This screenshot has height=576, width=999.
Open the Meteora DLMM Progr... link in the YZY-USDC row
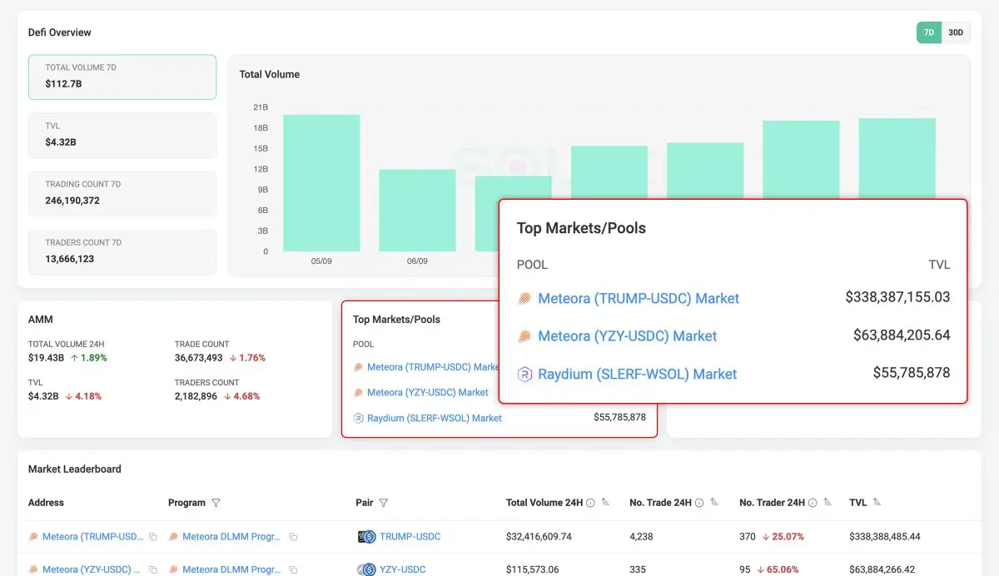pyautogui.click(x=231, y=570)
